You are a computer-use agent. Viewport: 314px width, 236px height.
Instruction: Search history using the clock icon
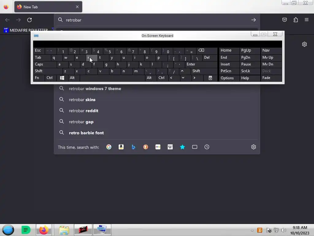point(207,147)
